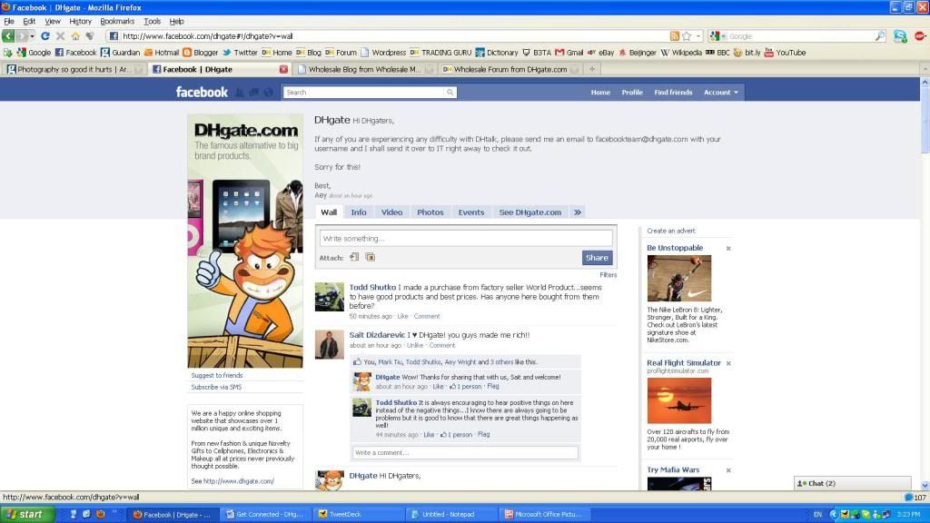
Task: Switch to the Photos tab
Action: point(430,212)
